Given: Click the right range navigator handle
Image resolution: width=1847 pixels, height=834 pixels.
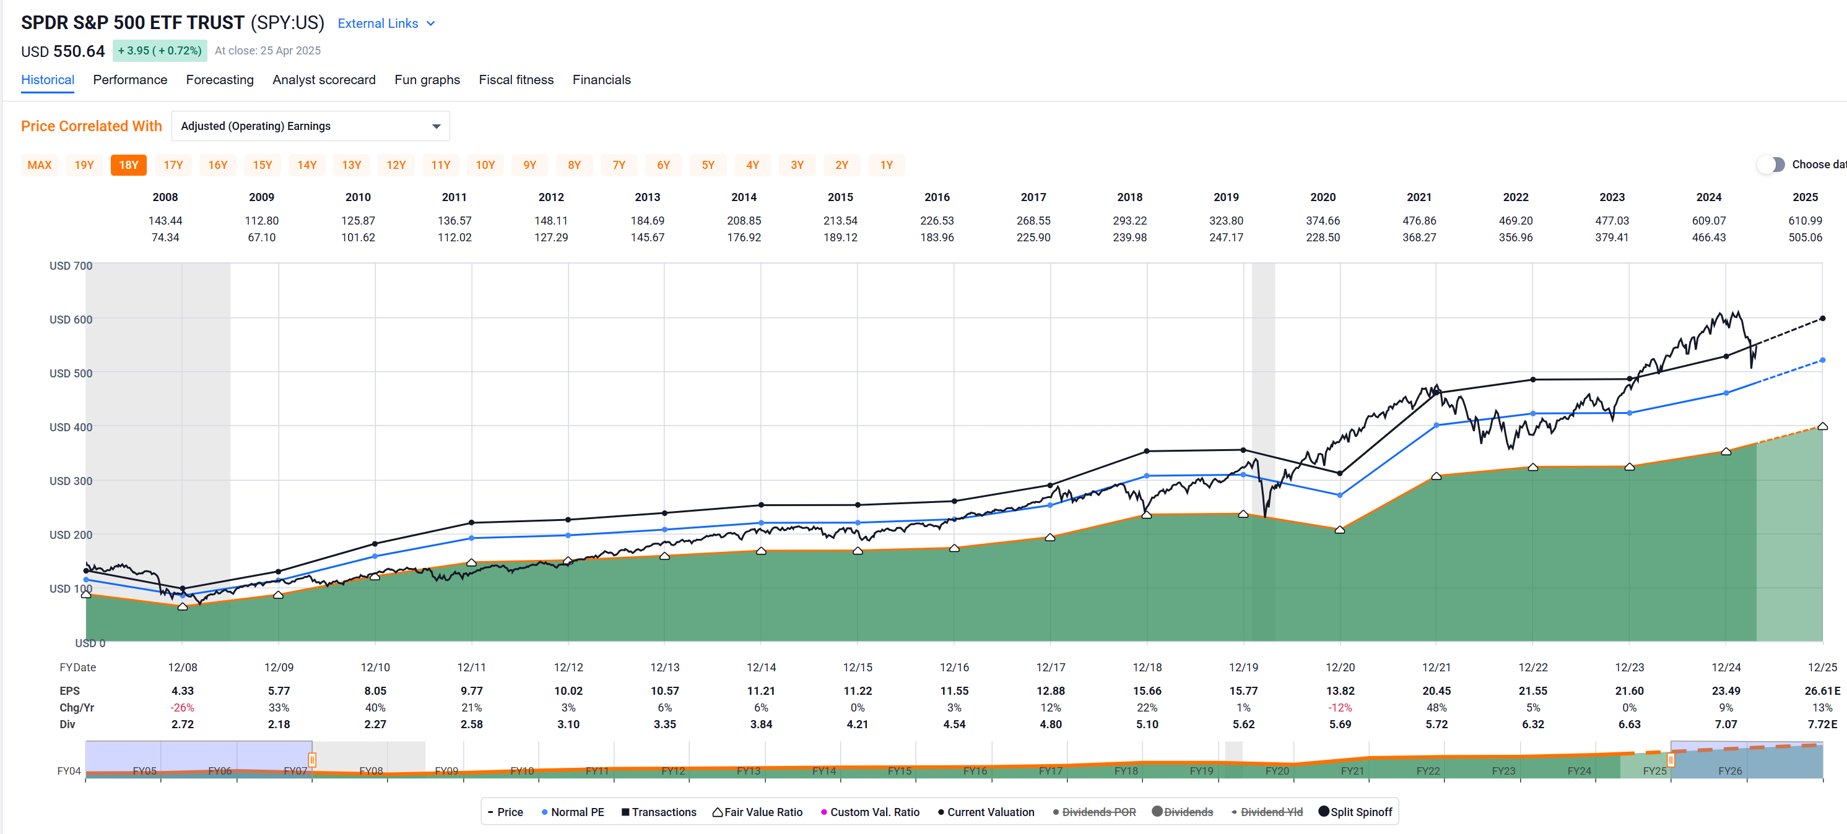Looking at the screenshot, I should pos(1671,760).
